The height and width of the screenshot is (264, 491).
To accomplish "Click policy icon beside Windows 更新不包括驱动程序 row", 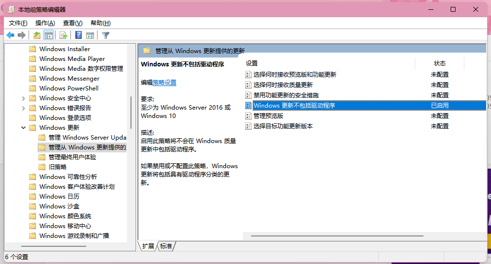I will [248, 106].
